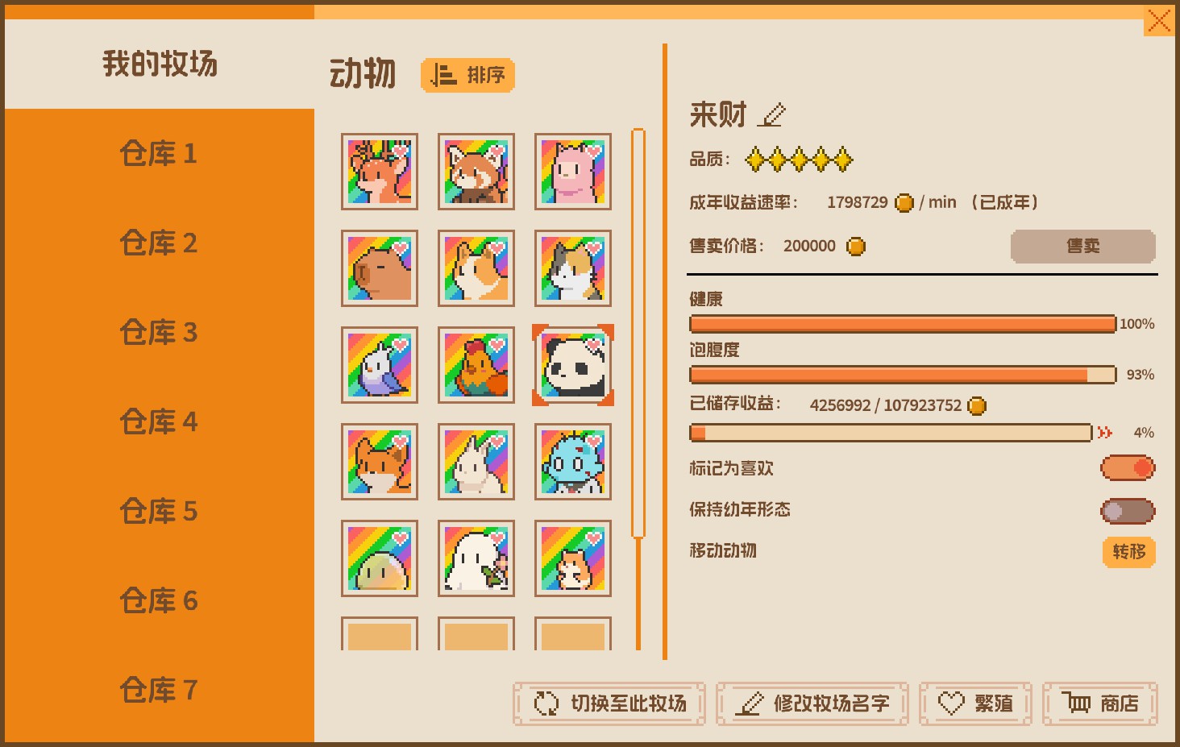This screenshot has height=747, width=1180.
Task: Open the 排序 sort options
Action: click(467, 75)
